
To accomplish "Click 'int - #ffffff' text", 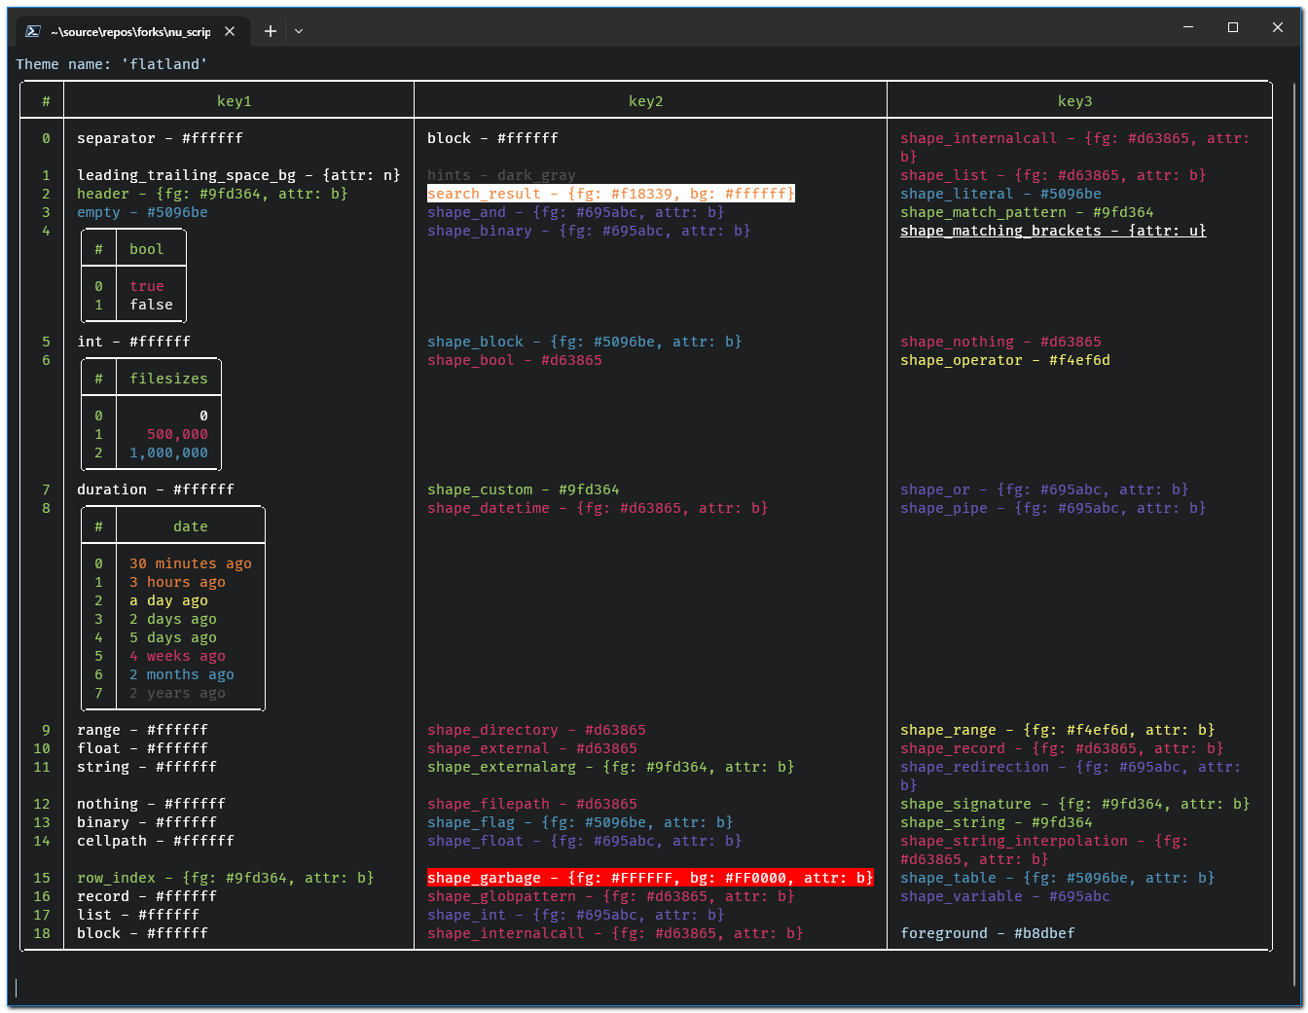I will tap(134, 342).
